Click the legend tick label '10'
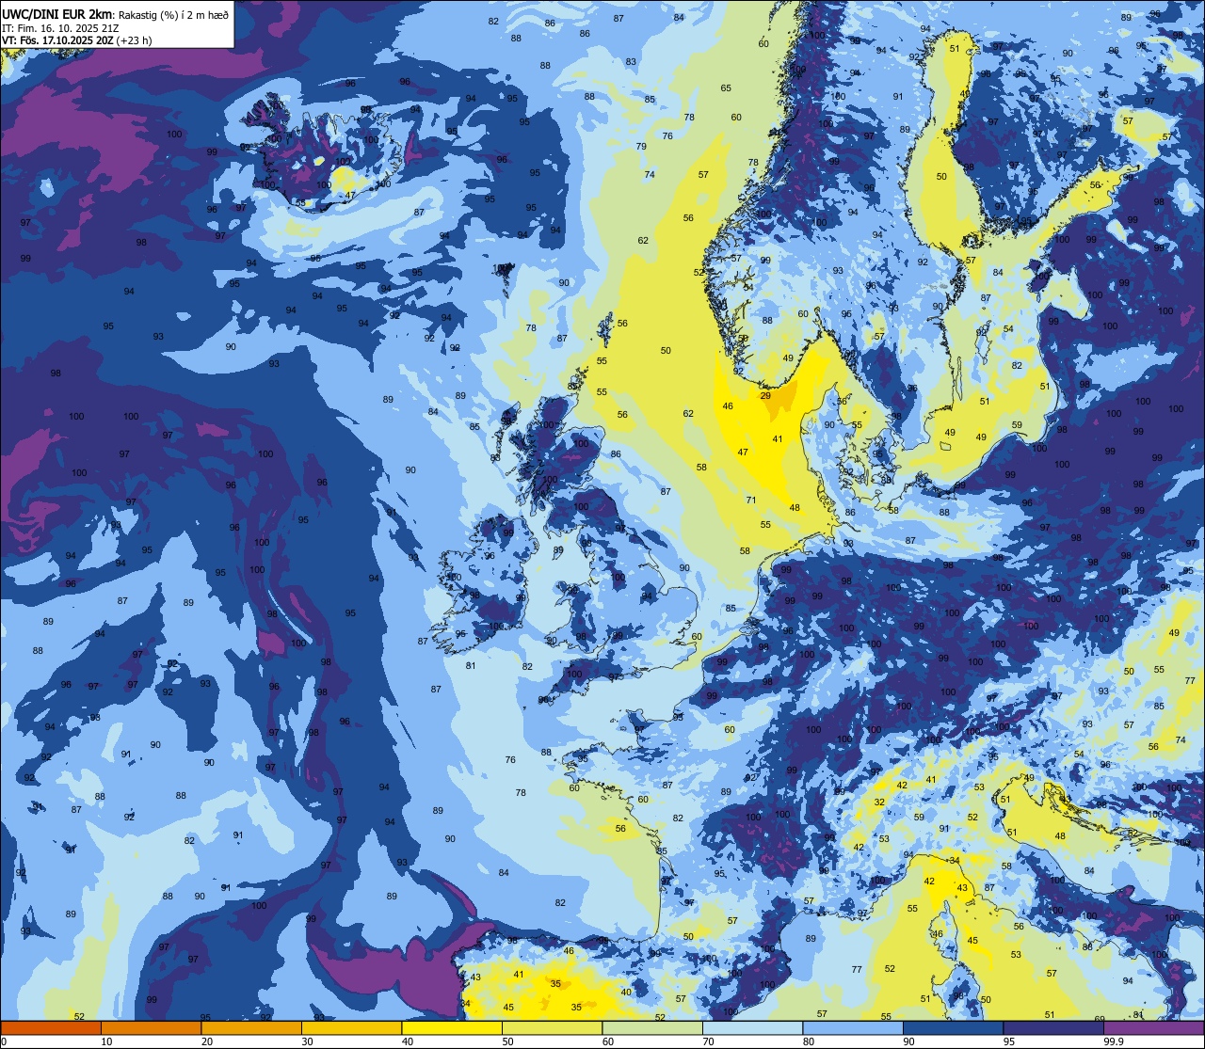The width and height of the screenshot is (1205, 1049). coord(106,1041)
